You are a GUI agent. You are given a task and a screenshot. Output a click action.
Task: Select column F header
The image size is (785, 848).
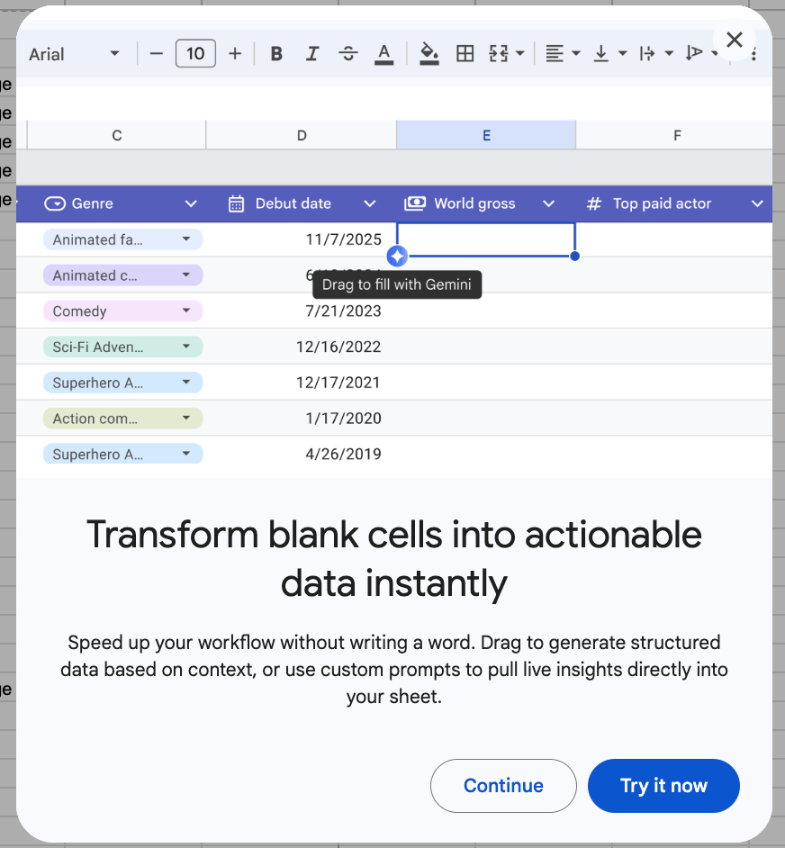pyautogui.click(x=676, y=135)
